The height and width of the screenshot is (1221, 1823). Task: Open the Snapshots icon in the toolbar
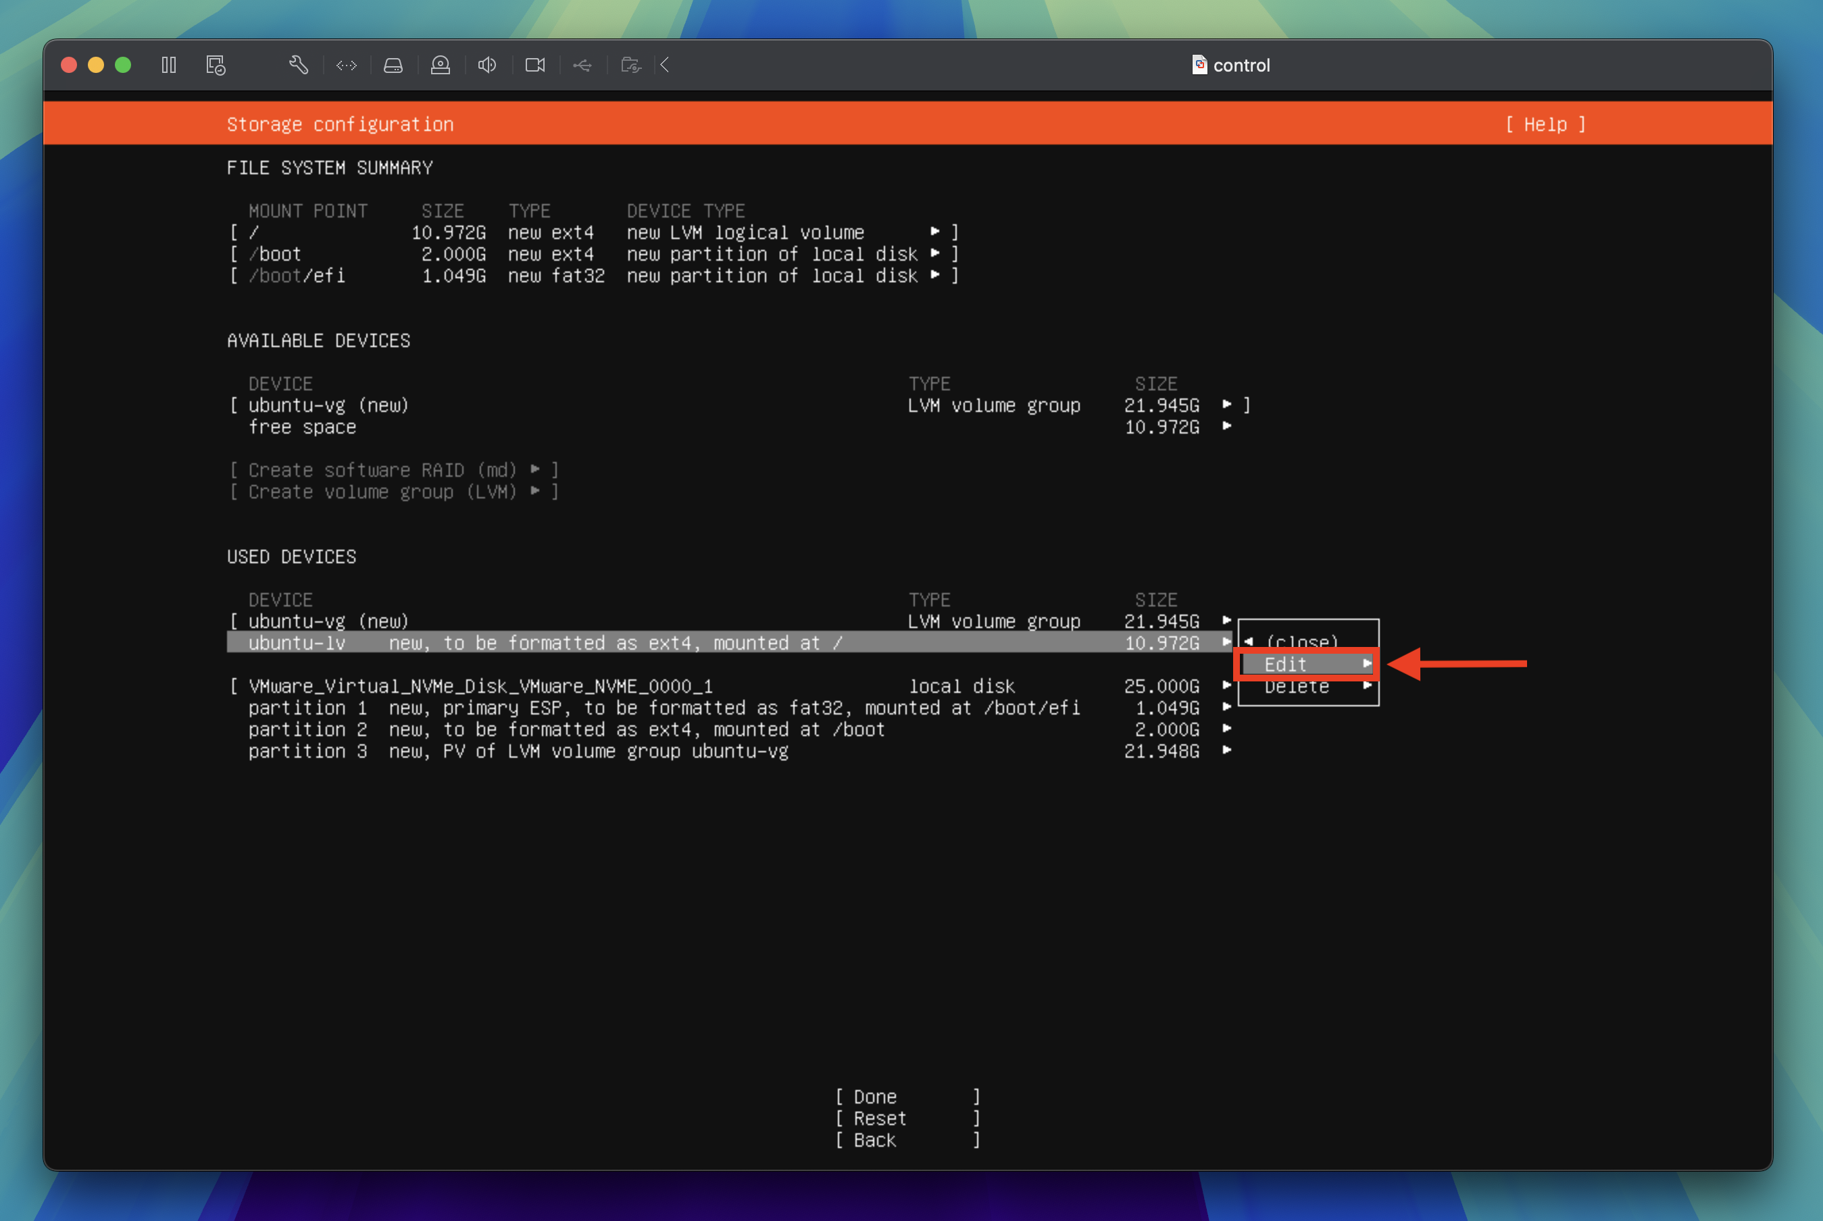(216, 66)
